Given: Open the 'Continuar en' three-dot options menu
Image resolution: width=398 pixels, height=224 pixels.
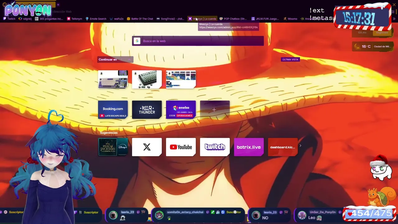Looking at the screenshot, I should [x=122, y=59].
